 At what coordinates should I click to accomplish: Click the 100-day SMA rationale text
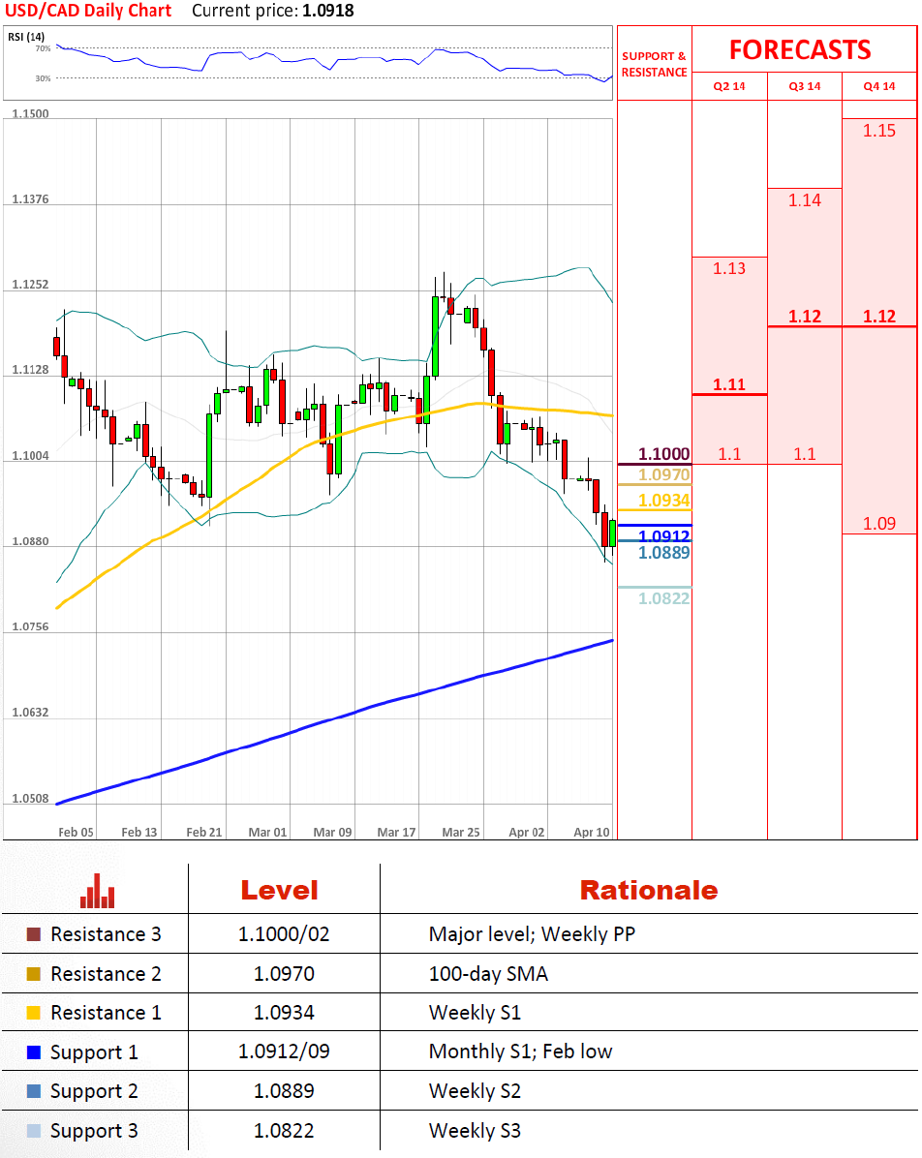pos(488,973)
